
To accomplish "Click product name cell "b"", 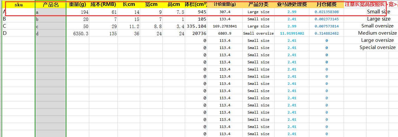I will point(51,19).
